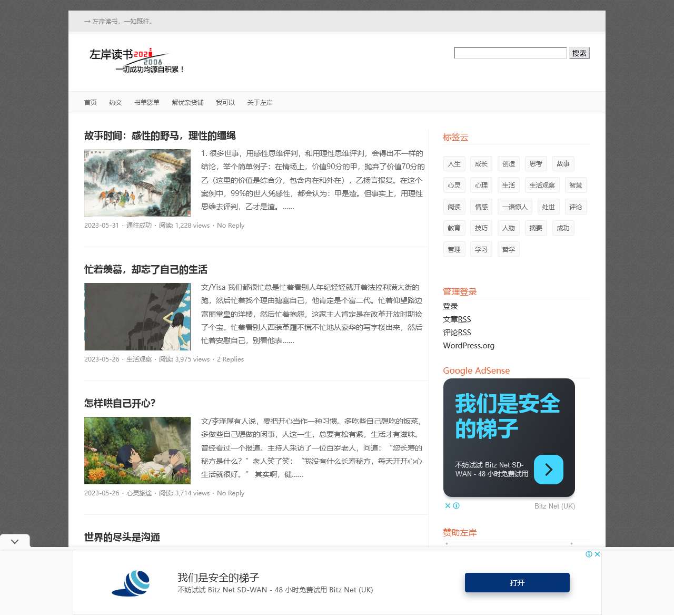Click the Bitz Net (UK) advertiser label

[x=554, y=506]
